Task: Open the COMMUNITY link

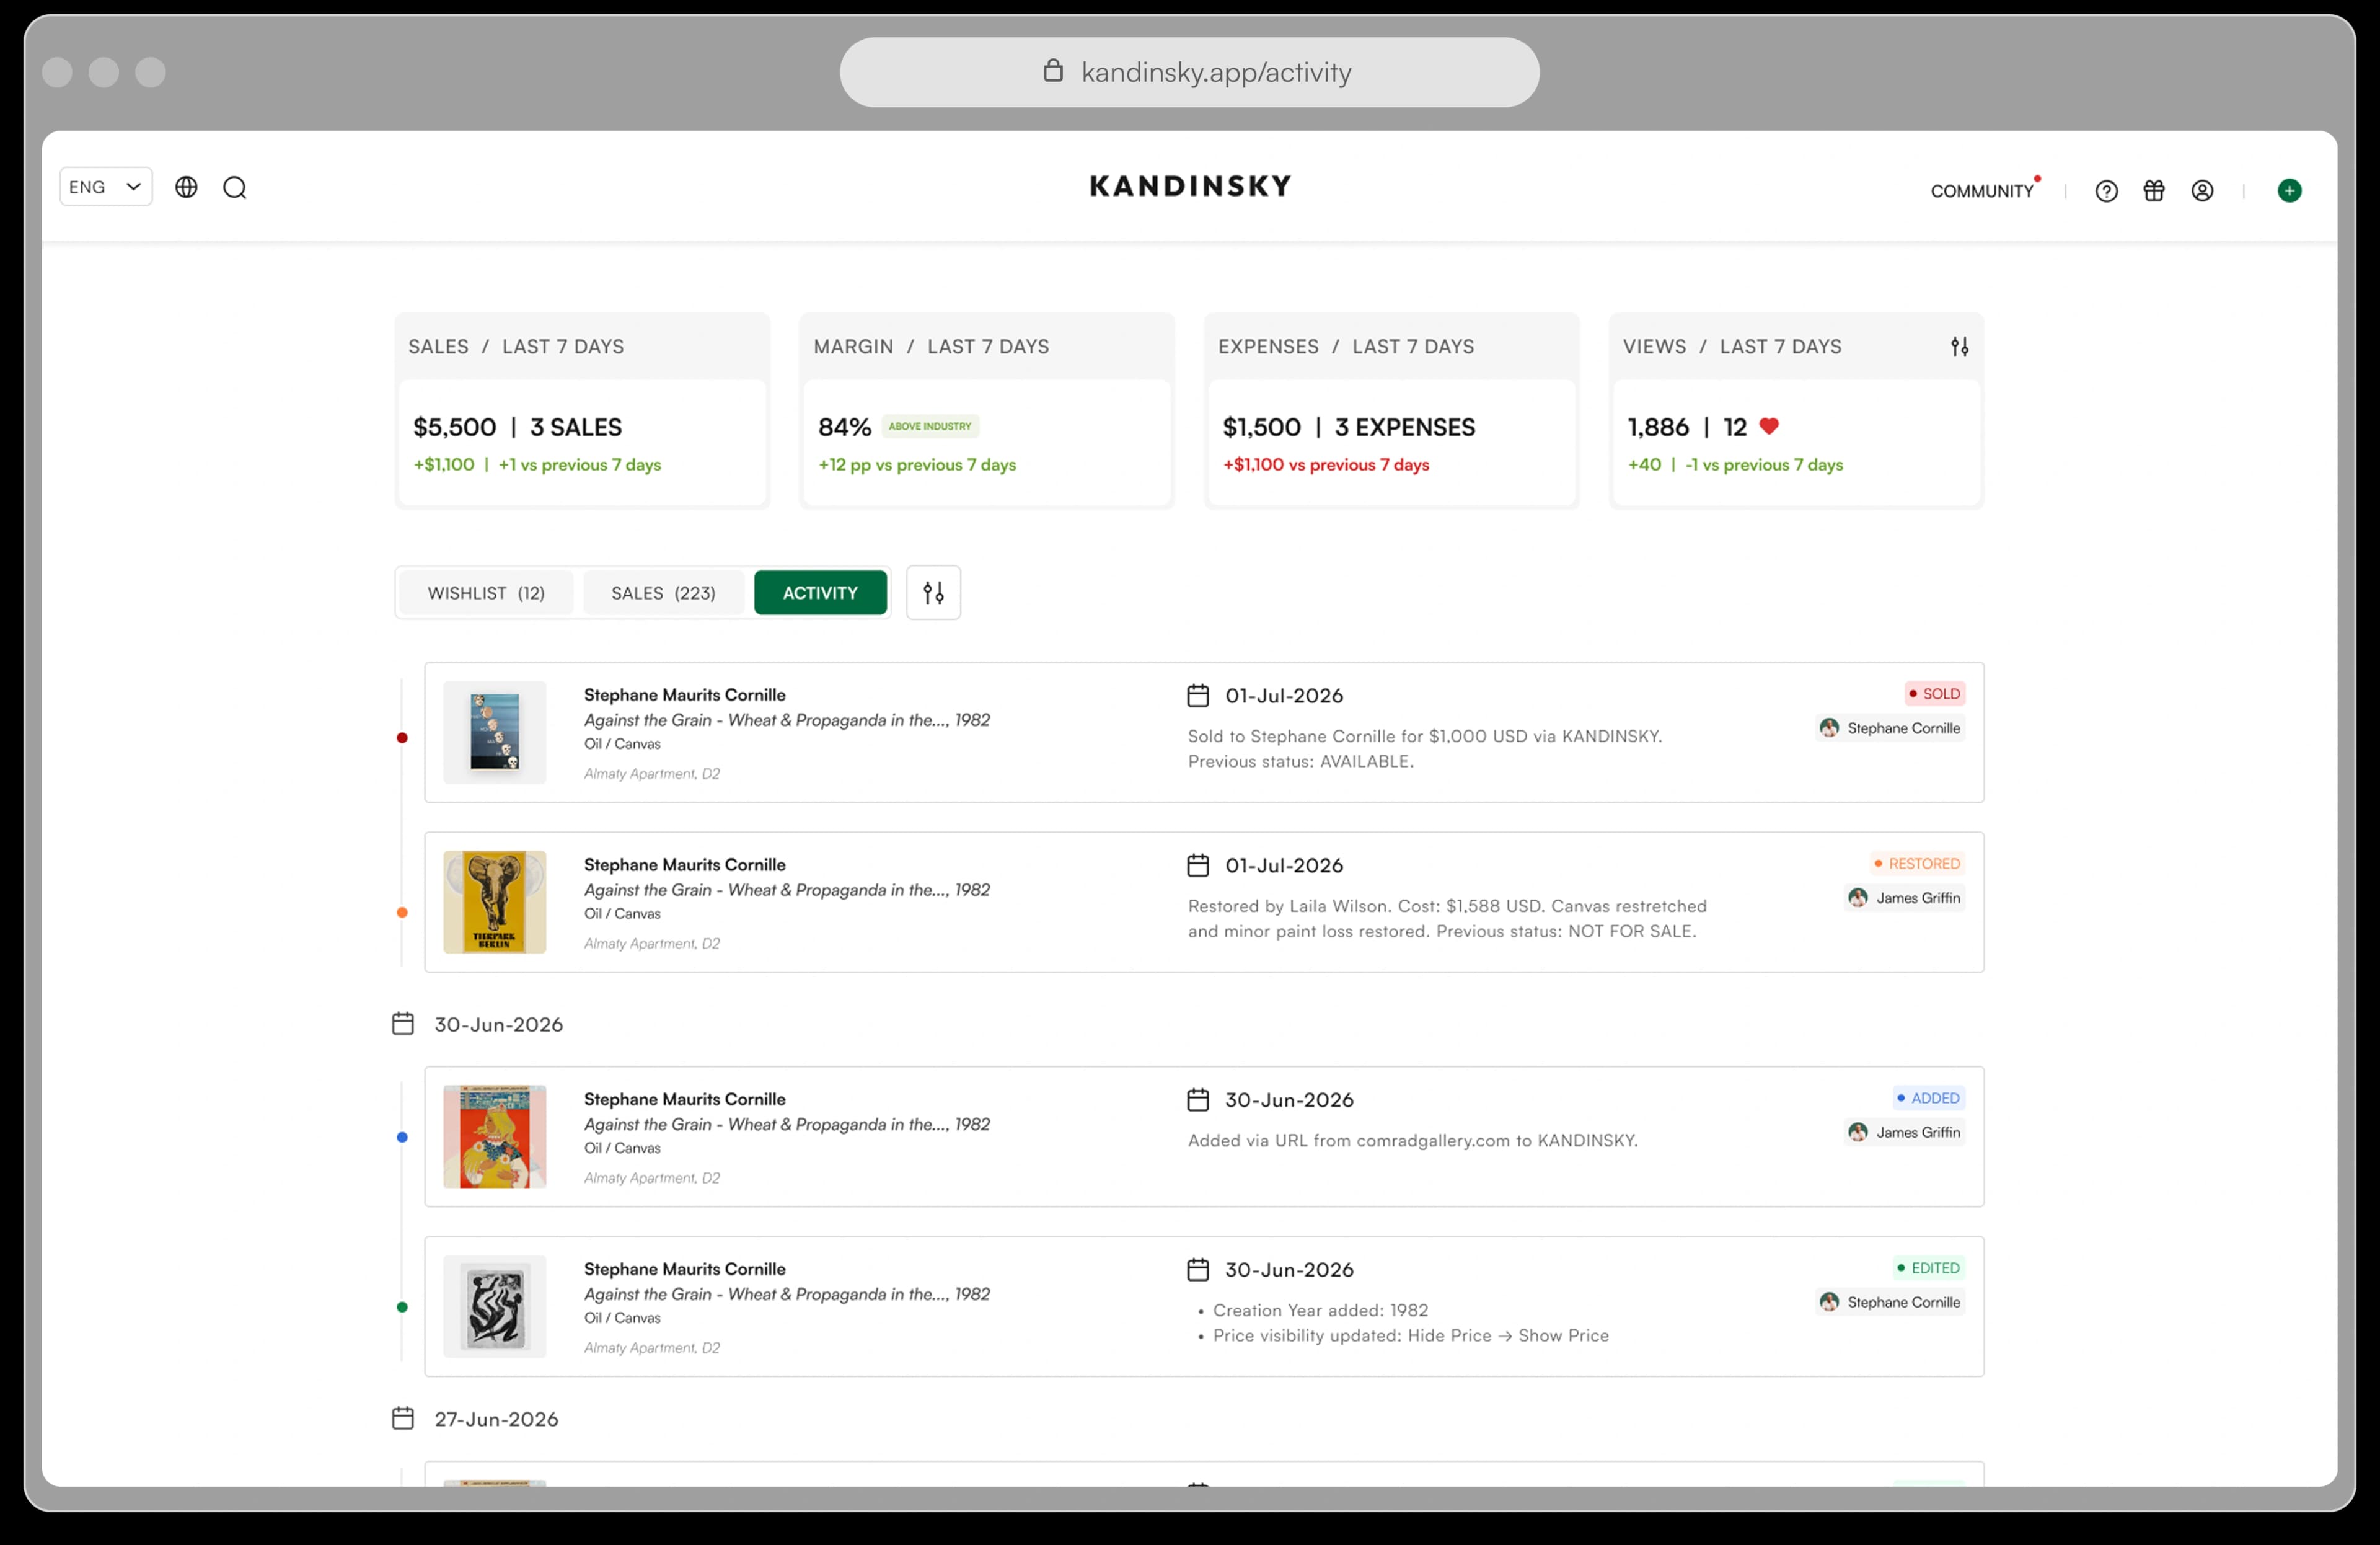Action: [x=1982, y=191]
